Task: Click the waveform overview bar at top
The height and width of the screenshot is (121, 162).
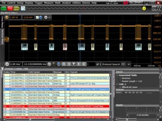Action: (x=84, y=8)
